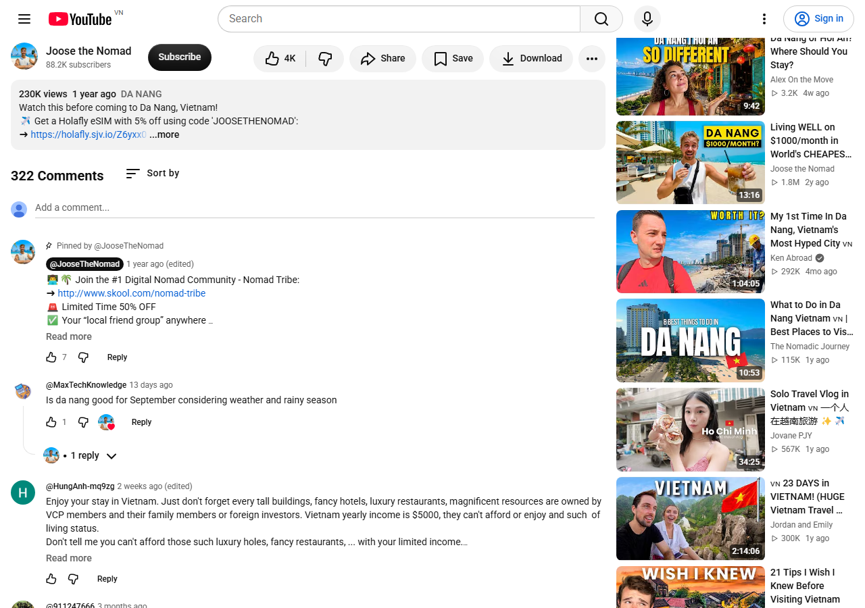Open Joose the Nomad channel title
The image size is (865, 608).
pos(89,51)
